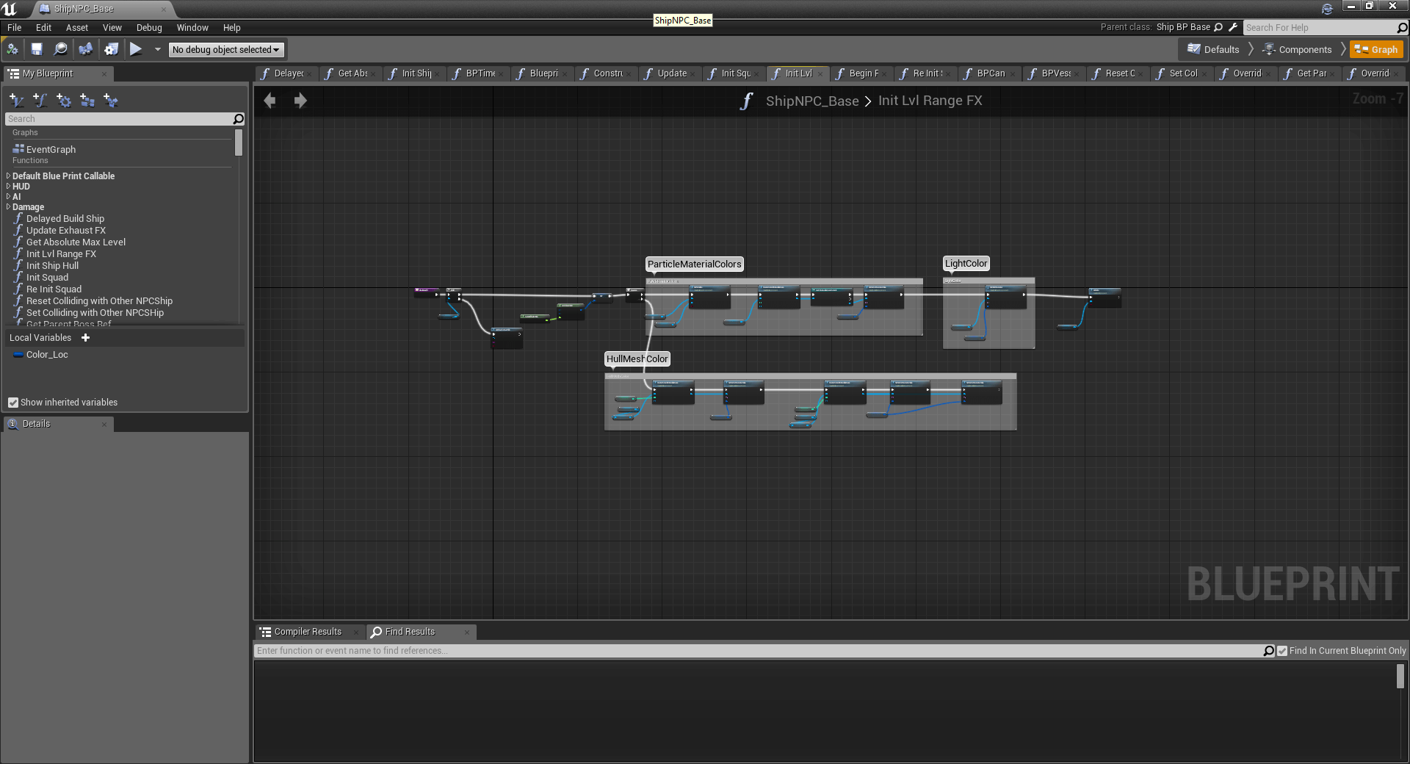Open the debug object selection dropdown
The height and width of the screenshot is (764, 1410).
click(226, 49)
